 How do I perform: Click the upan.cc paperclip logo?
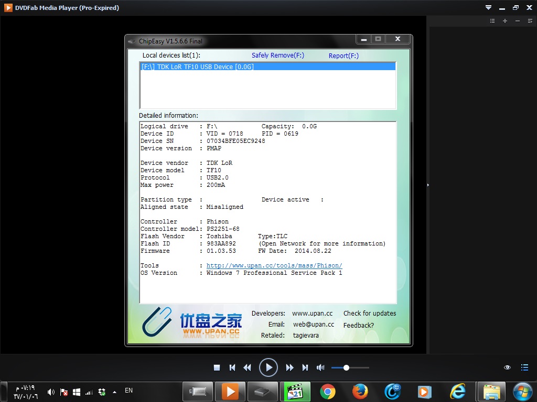pyautogui.click(x=157, y=321)
